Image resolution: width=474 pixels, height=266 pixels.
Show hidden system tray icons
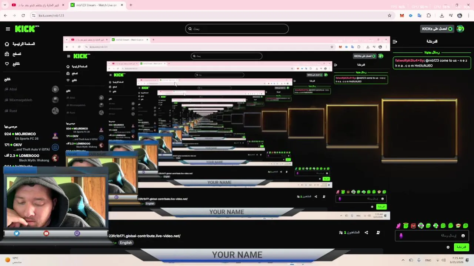point(403,260)
